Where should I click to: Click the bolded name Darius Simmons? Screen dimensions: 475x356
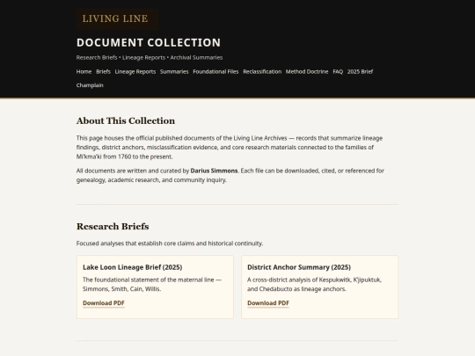click(214, 171)
